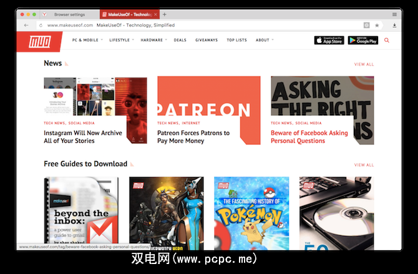Viewport: 418px width, 274px height.
Task: Click Tech News tag on Patreon article
Action: pos(168,123)
